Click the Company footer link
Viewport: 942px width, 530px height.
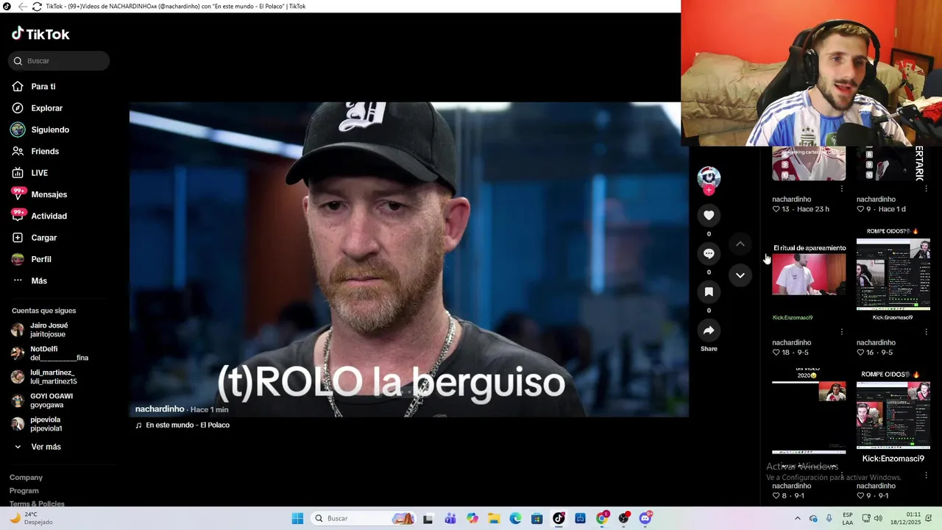pos(26,478)
